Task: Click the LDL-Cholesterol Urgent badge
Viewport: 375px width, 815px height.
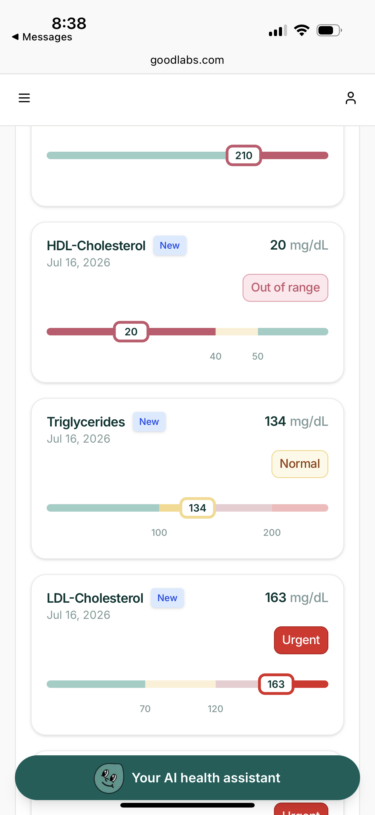Action: (x=301, y=640)
